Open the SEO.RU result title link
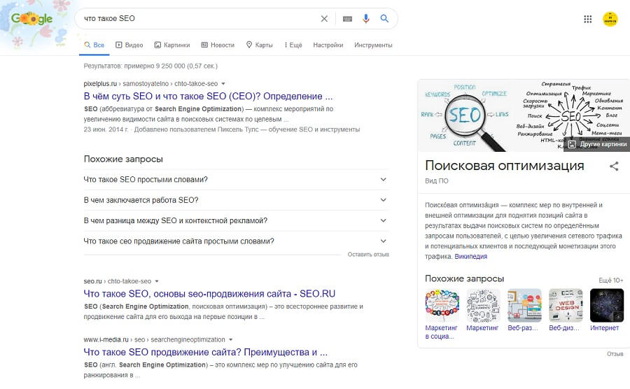Image resolution: width=630 pixels, height=389 pixels. [x=209, y=294]
